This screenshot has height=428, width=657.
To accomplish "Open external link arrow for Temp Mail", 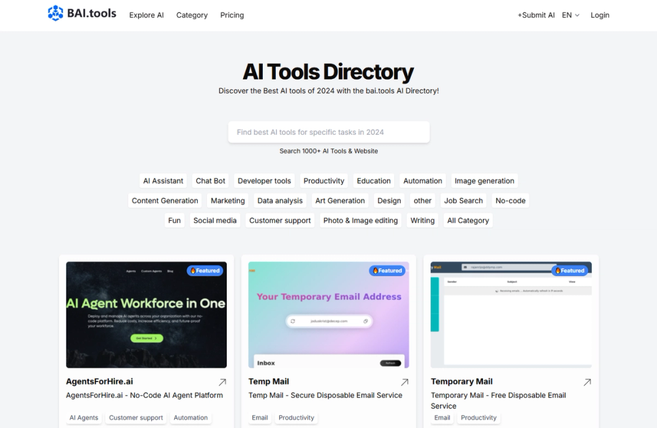I will pos(405,382).
